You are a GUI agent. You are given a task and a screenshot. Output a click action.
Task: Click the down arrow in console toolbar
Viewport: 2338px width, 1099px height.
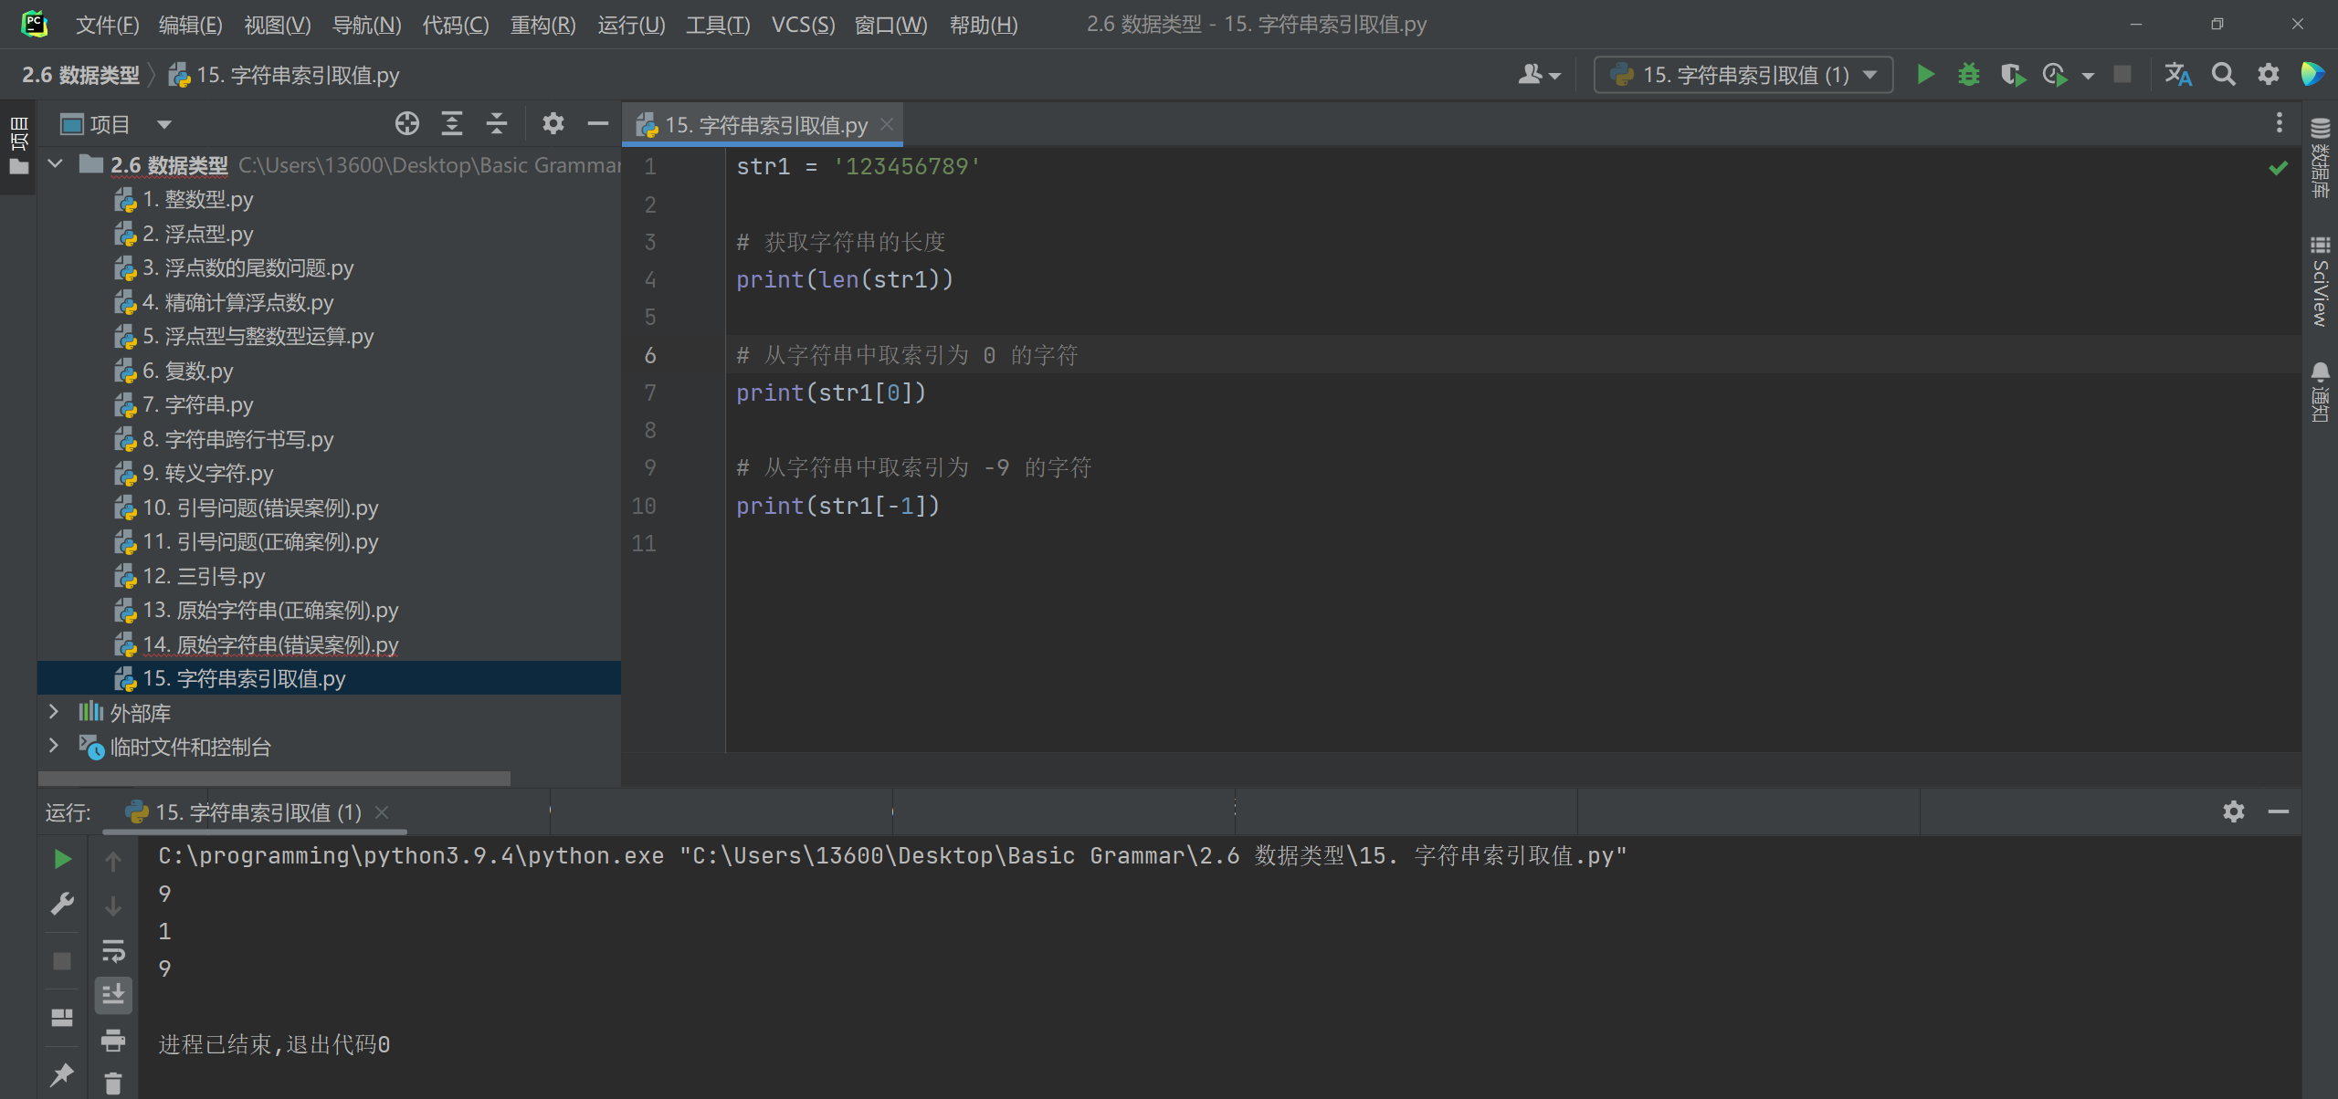(x=113, y=905)
